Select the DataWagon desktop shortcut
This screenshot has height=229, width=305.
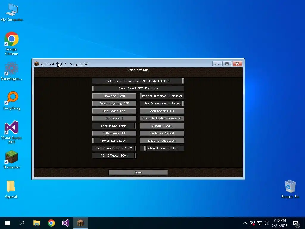click(x=12, y=71)
